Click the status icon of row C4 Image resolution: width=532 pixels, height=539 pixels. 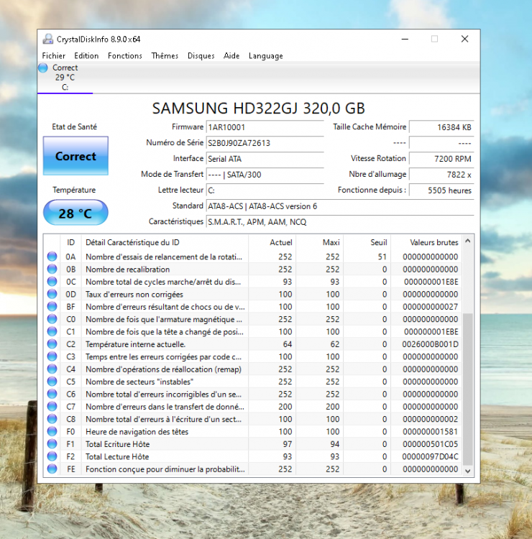(x=52, y=369)
